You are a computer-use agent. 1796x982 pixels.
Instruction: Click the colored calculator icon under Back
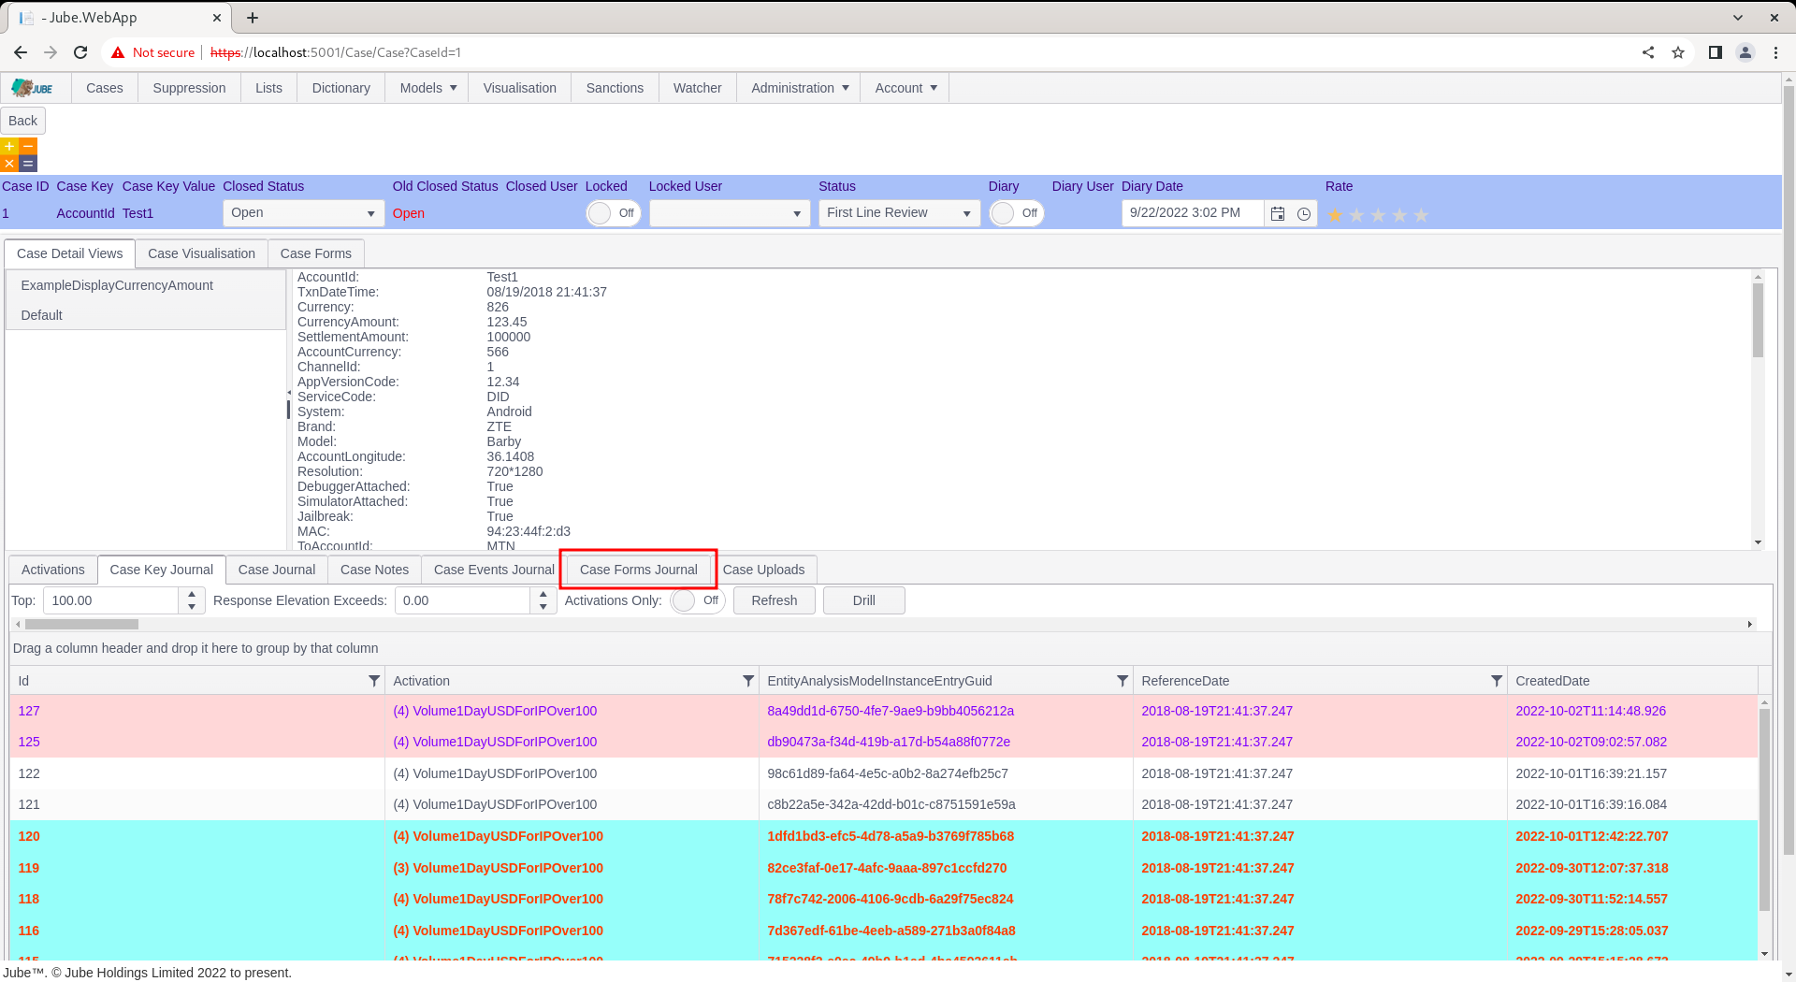19,155
